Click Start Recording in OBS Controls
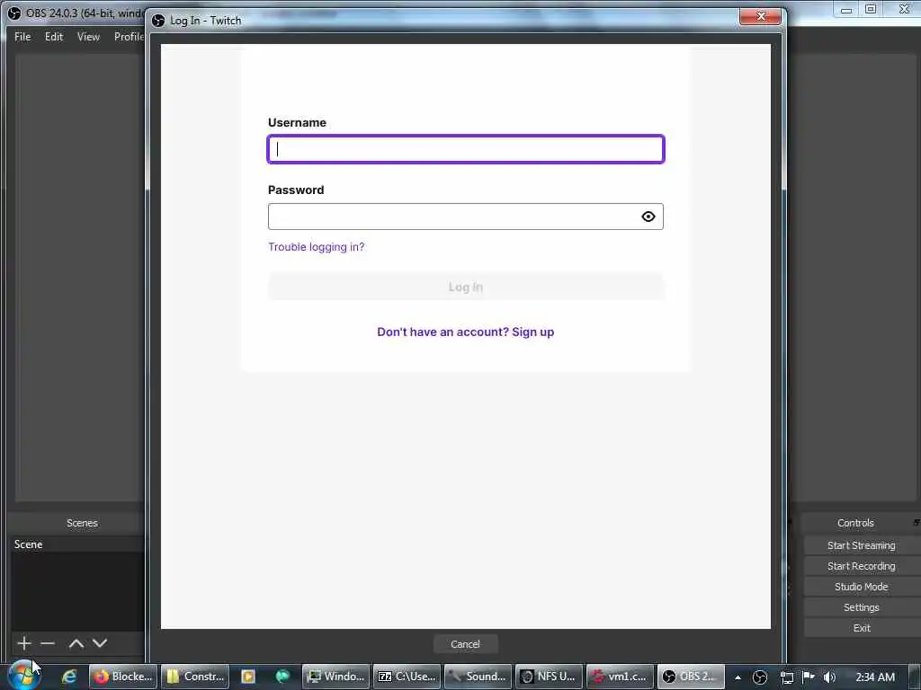This screenshot has height=690, width=921. coord(861,566)
